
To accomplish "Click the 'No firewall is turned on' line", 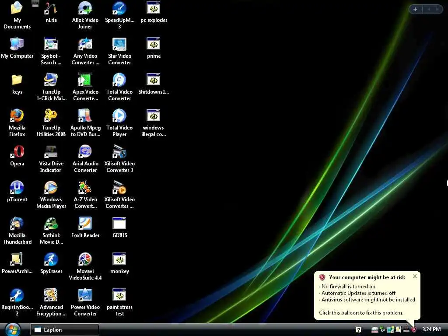I will coord(348,286).
